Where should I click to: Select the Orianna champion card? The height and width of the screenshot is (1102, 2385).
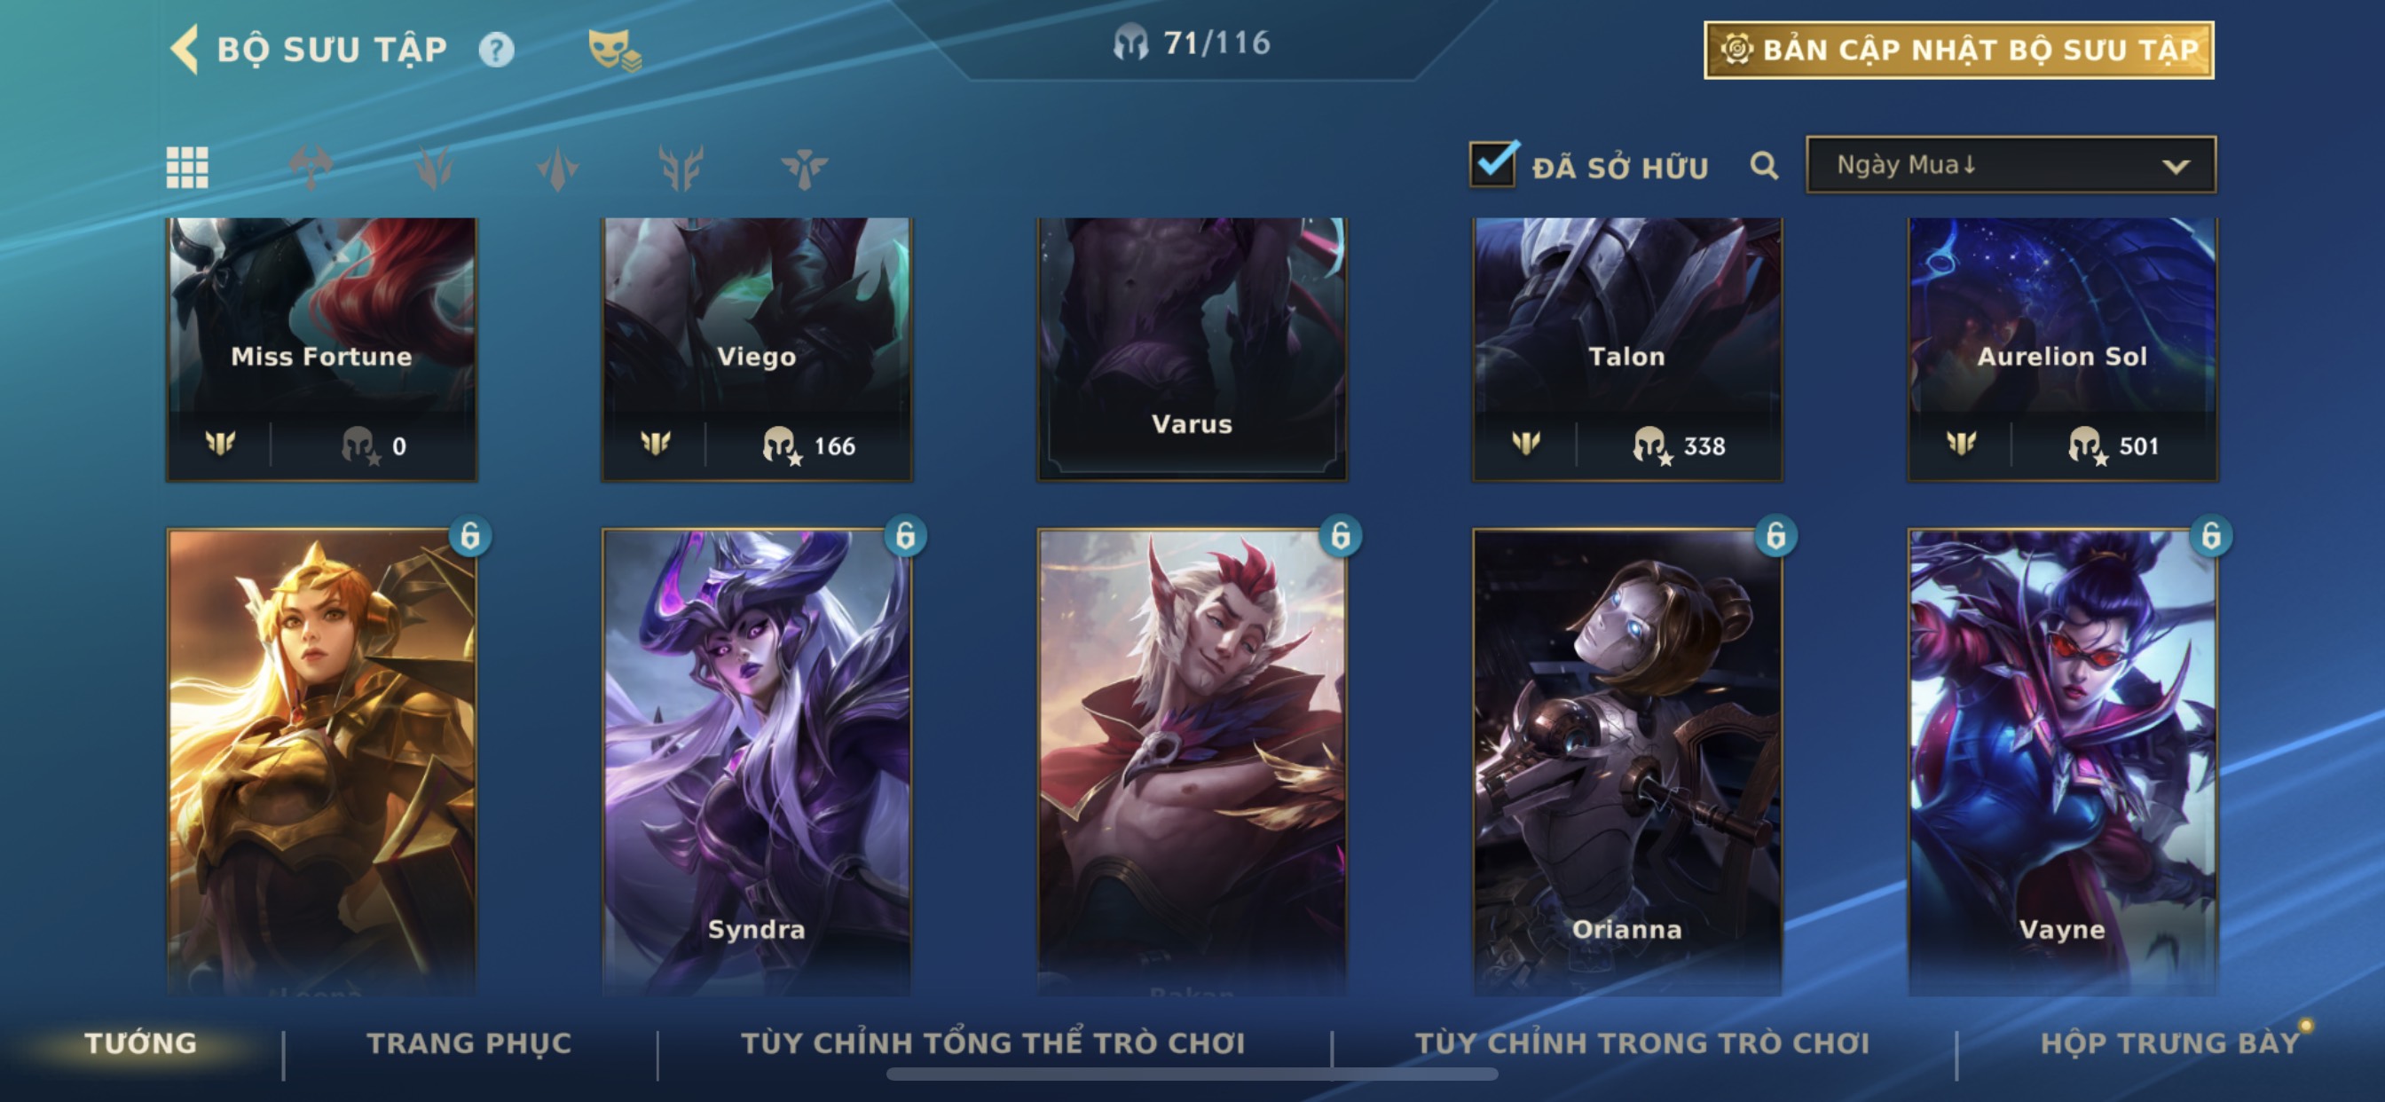coord(1626,761)
